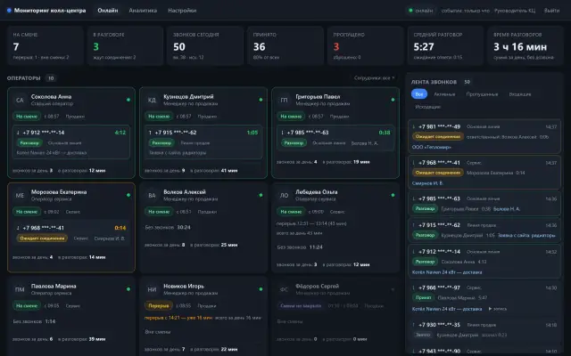Click the call arrow in Кузнецов Дмитрий's active call

[x=150, y=133]
